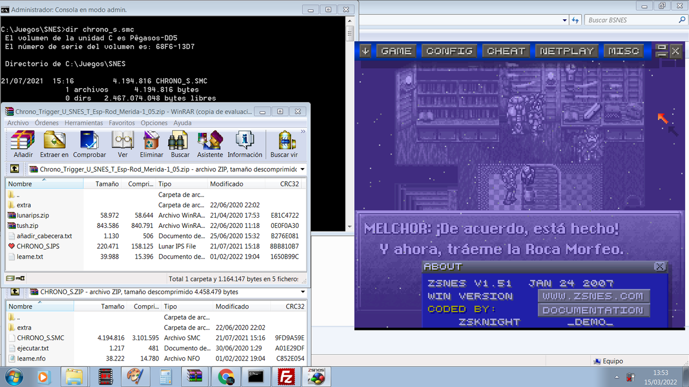Open the Opciones menu

click(154, 123)
